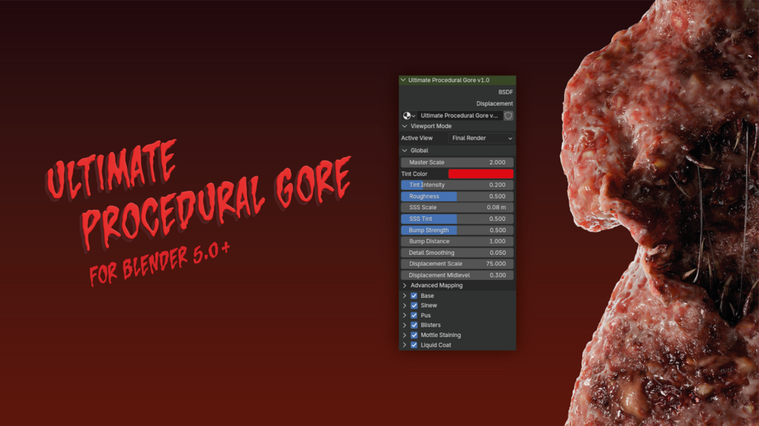Viewport: 759px width, 426px height.
Task: Toggle the Mottle Staining checkbox
Action: point(414,336)
